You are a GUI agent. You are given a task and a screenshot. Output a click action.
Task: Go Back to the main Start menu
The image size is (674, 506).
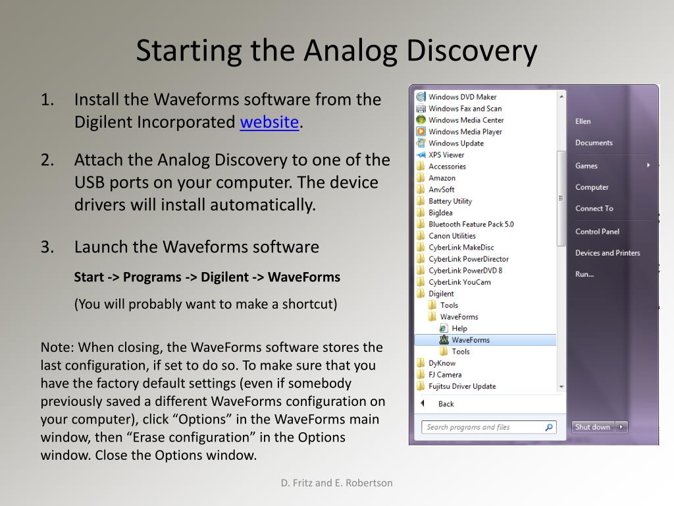click(x=446, y=404)
